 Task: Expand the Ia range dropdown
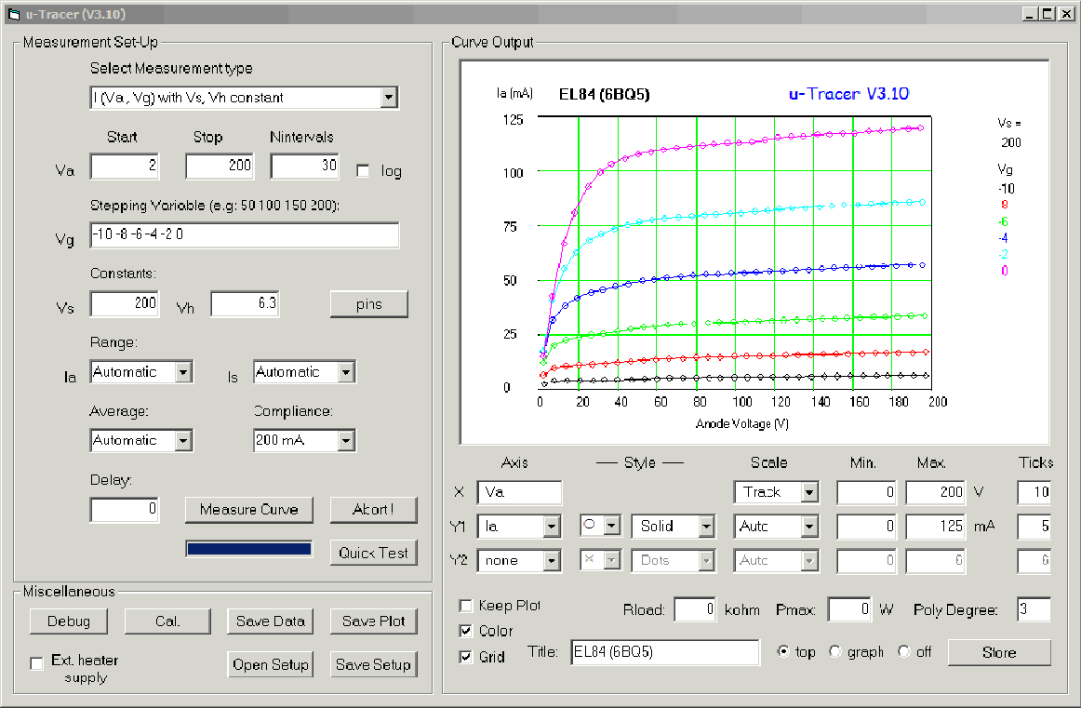pyautogui.click(x=183, y=372)
